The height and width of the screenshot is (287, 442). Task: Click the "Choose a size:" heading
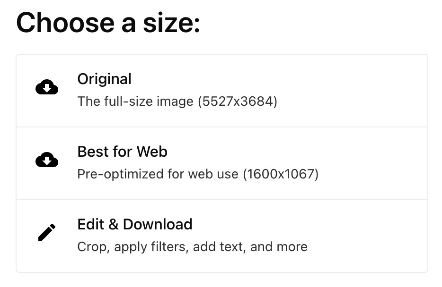[108, 22]
